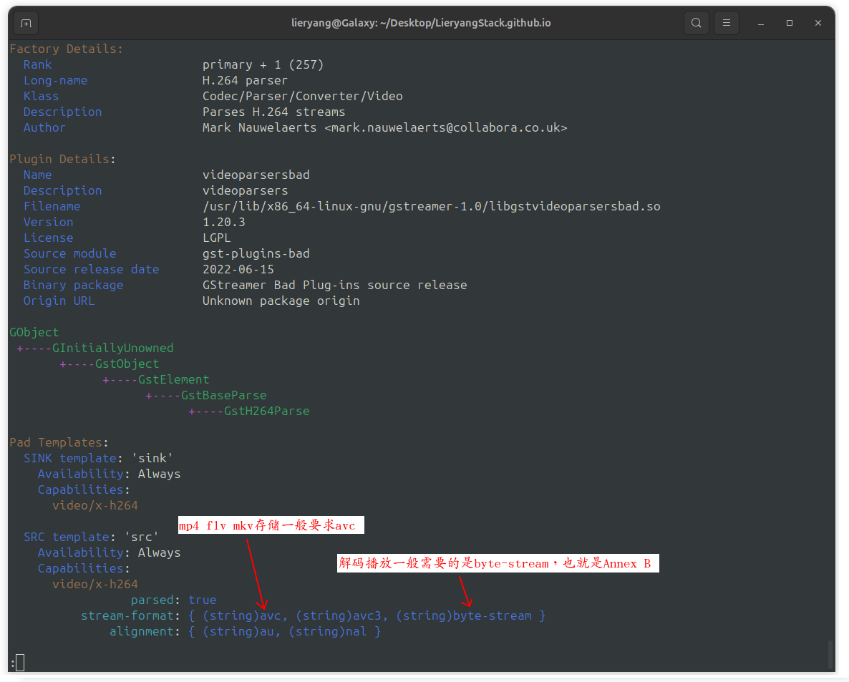Click the "Binary package" label
This screenshot has width=849, height=682.
click(73, 284)
